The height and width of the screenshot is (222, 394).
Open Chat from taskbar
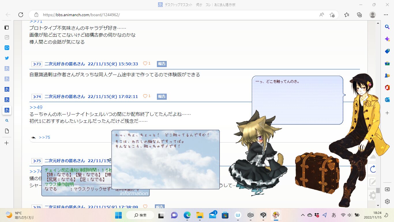tap(174, 215)
